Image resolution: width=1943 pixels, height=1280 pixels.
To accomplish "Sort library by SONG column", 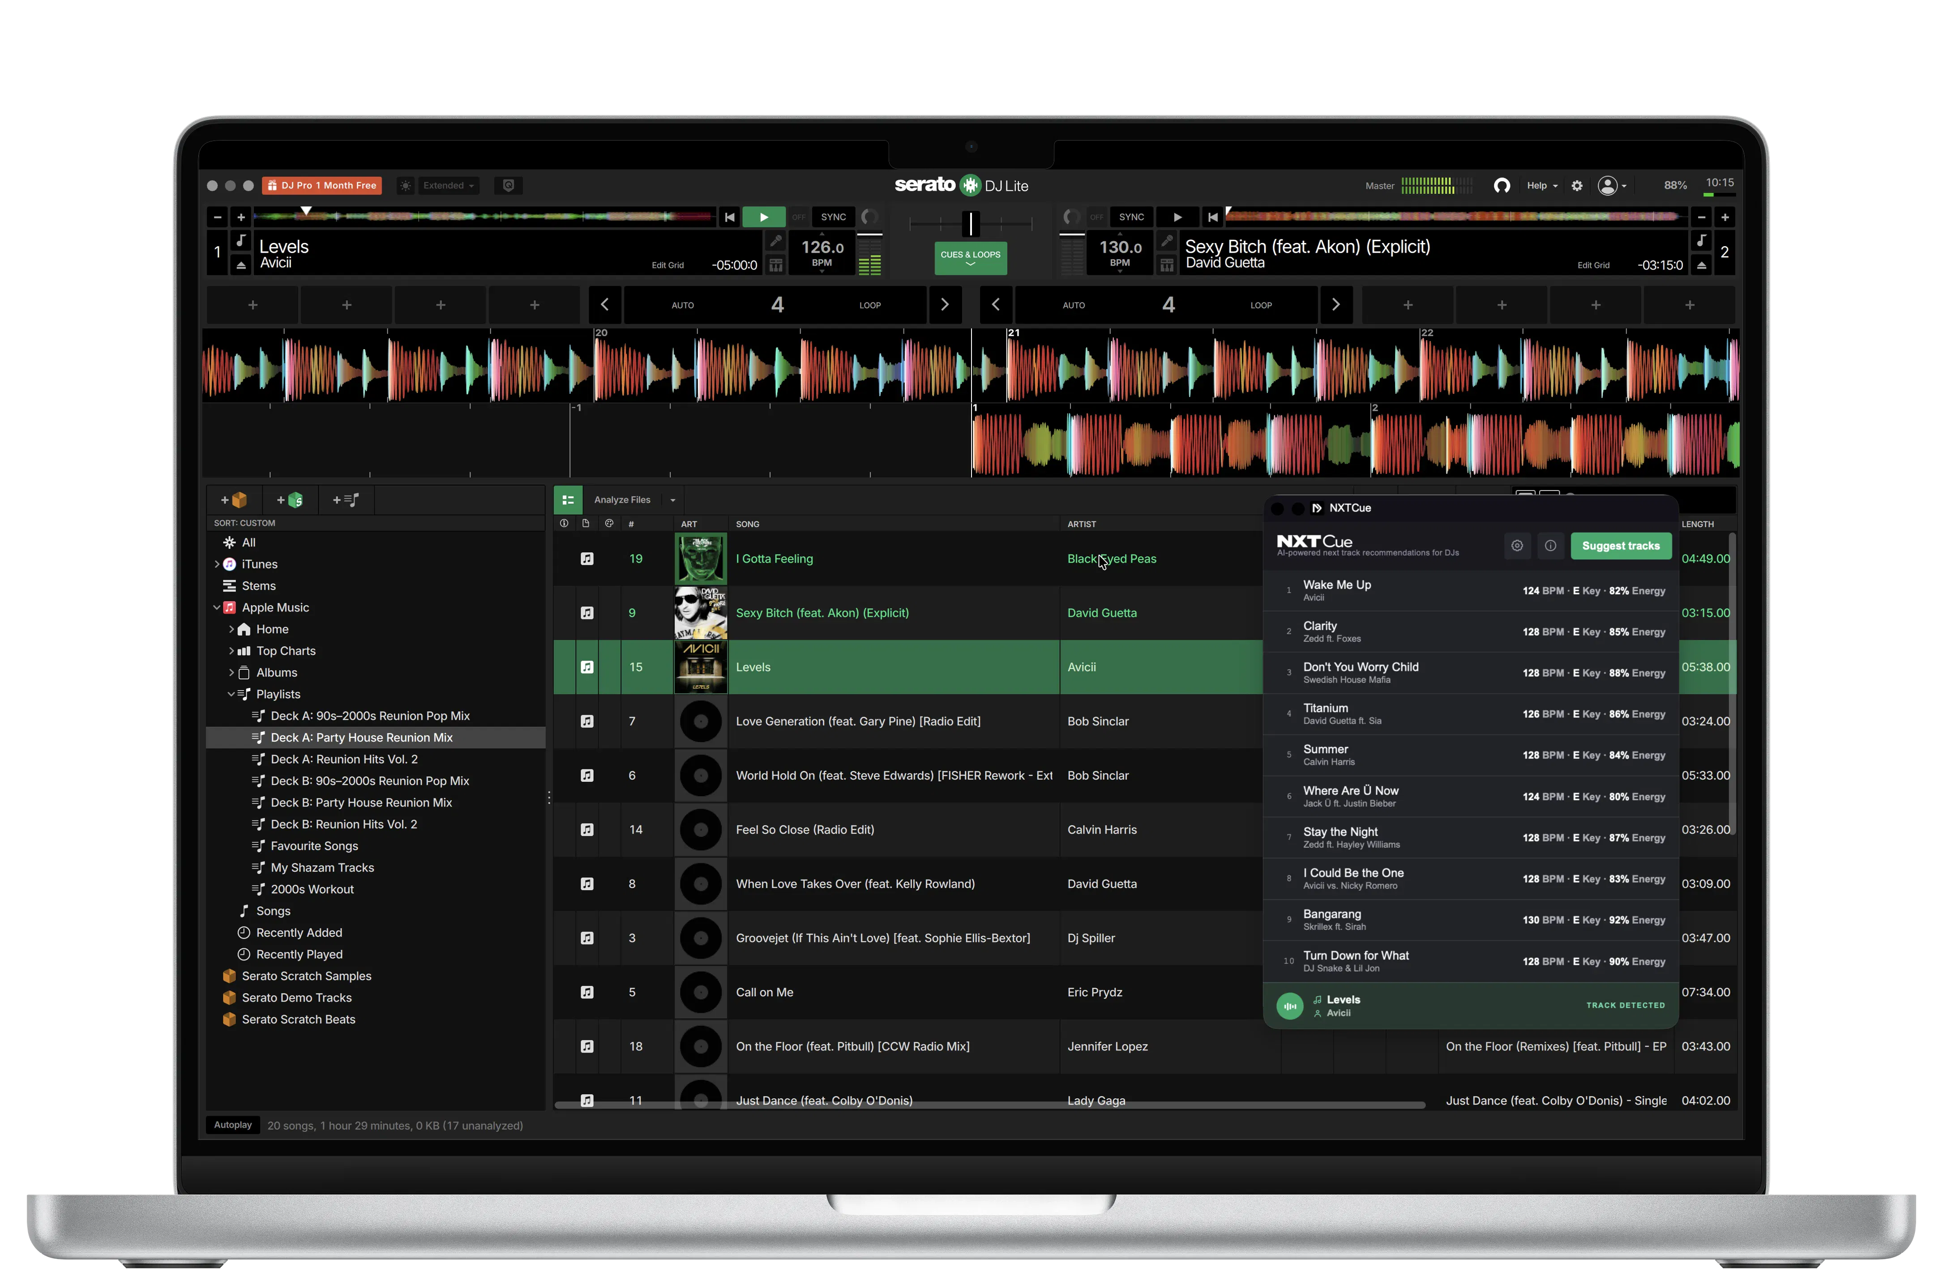I will (x=748, y=524).
